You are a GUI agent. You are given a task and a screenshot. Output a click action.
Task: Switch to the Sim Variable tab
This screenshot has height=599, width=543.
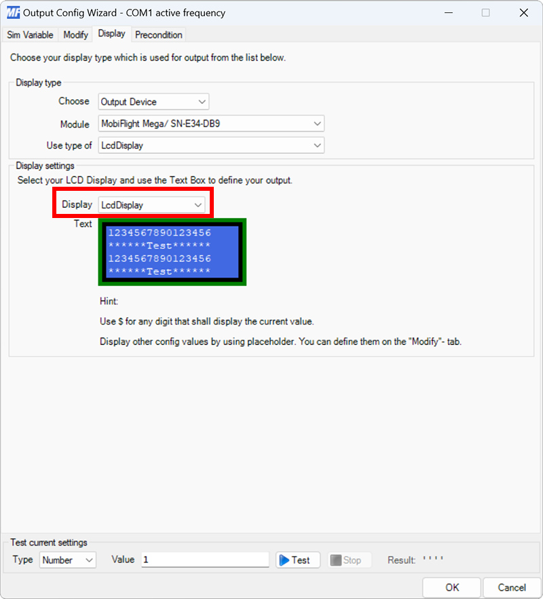30,35
